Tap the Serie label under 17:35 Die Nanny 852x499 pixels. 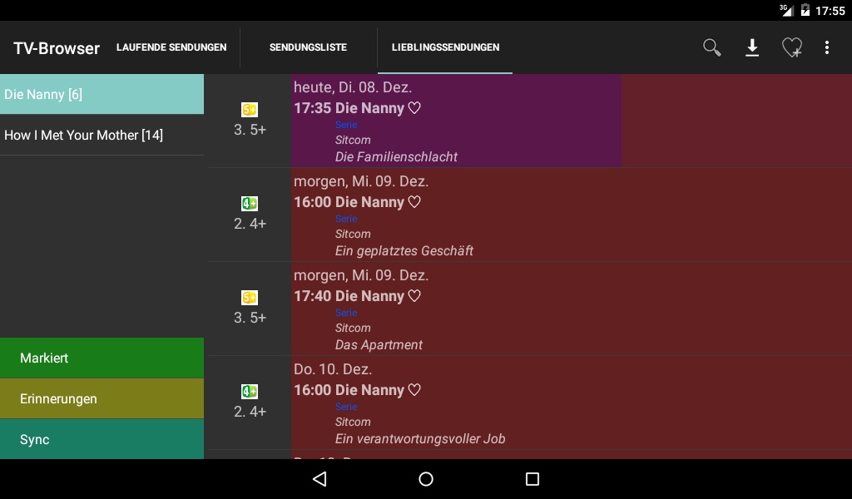[346, 125]
